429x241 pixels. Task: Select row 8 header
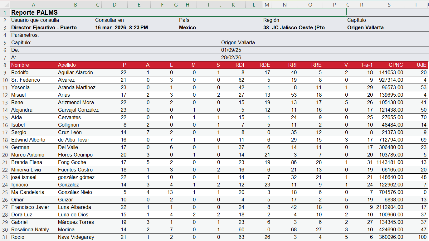(x=5, y=65)
